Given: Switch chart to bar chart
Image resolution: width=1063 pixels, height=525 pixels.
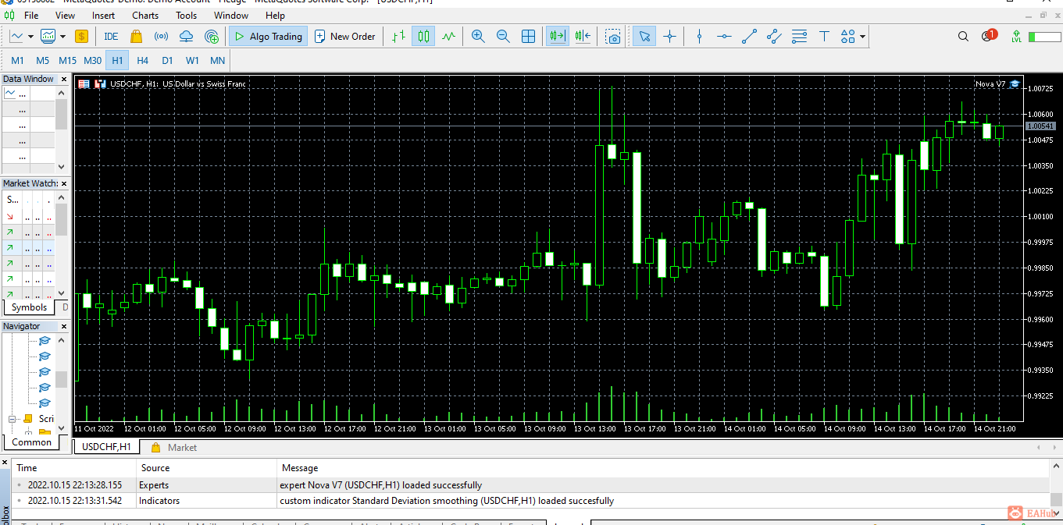Looking at the screenshot, I should coord(398,36).
